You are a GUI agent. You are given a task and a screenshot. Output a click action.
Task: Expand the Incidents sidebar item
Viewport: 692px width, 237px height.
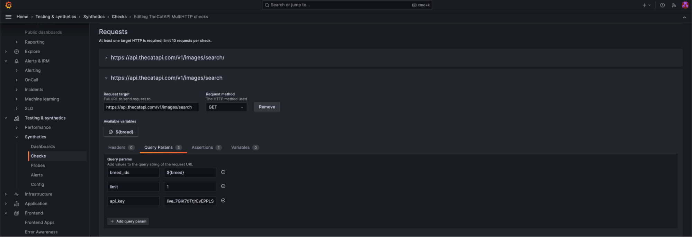pos(17,90)
